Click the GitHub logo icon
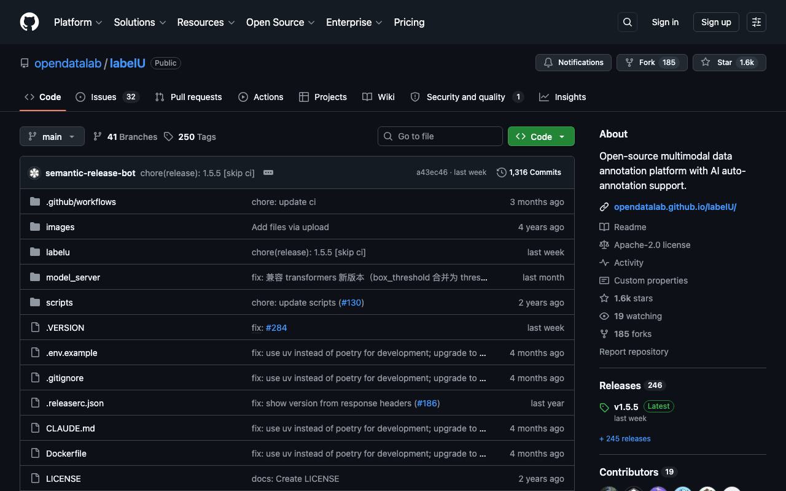The image size is (786, 491). click(29, 22)
